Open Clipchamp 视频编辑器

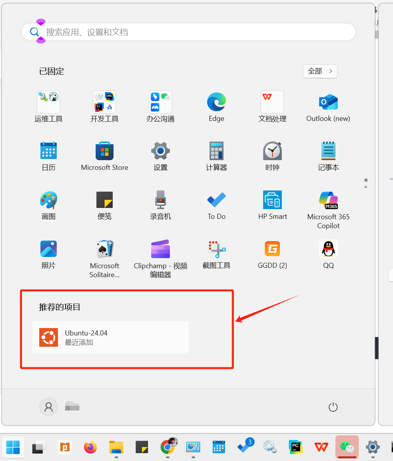click(x=161, y=259)
